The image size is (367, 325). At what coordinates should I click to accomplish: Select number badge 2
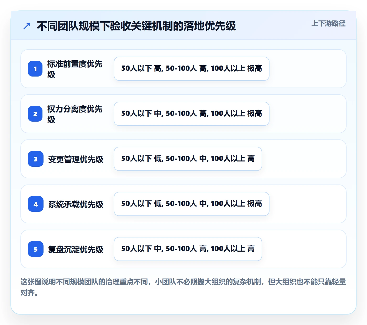[35, 114]
